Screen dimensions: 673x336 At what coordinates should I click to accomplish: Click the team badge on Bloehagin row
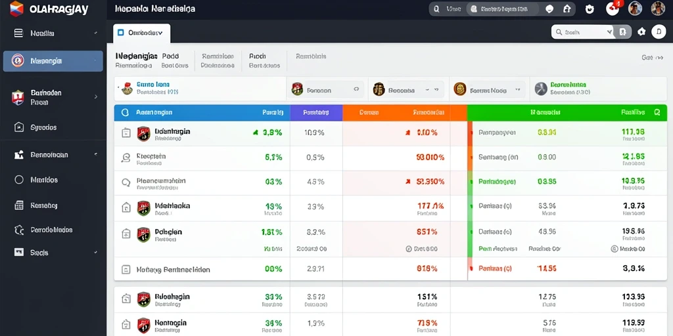(144, 299)
